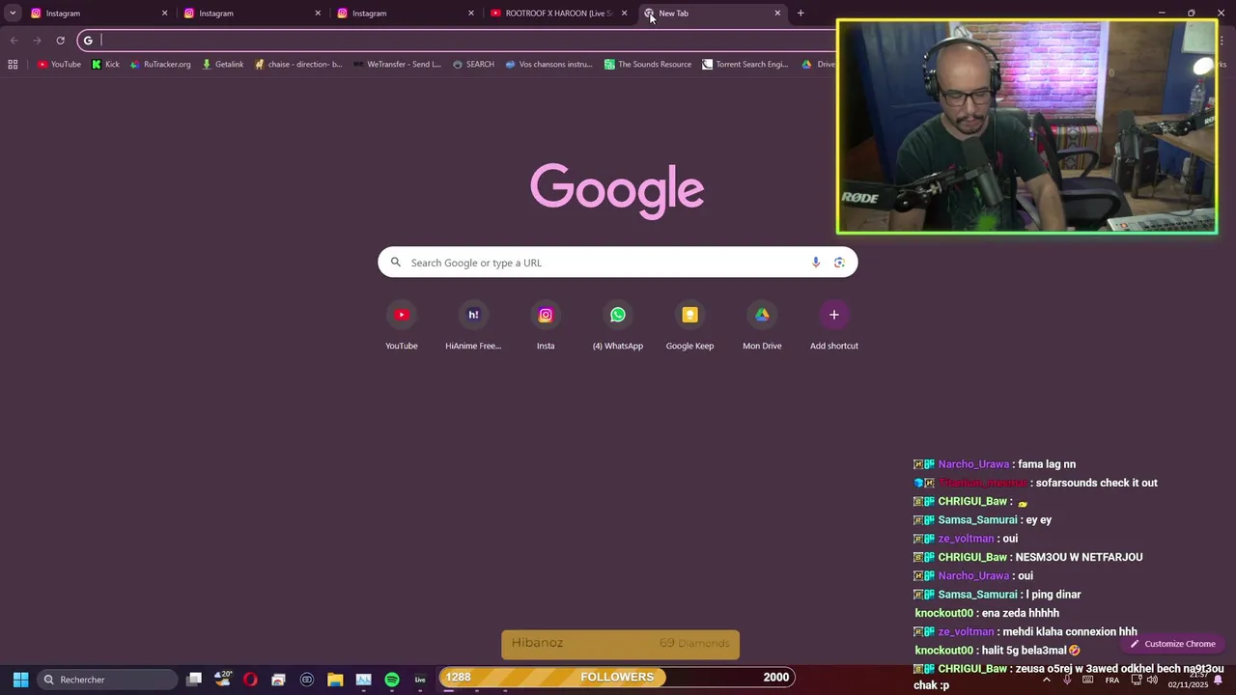Click the Customize Chrome button
Screen dimensions: 1236x695
click(x=1172, y=644)
